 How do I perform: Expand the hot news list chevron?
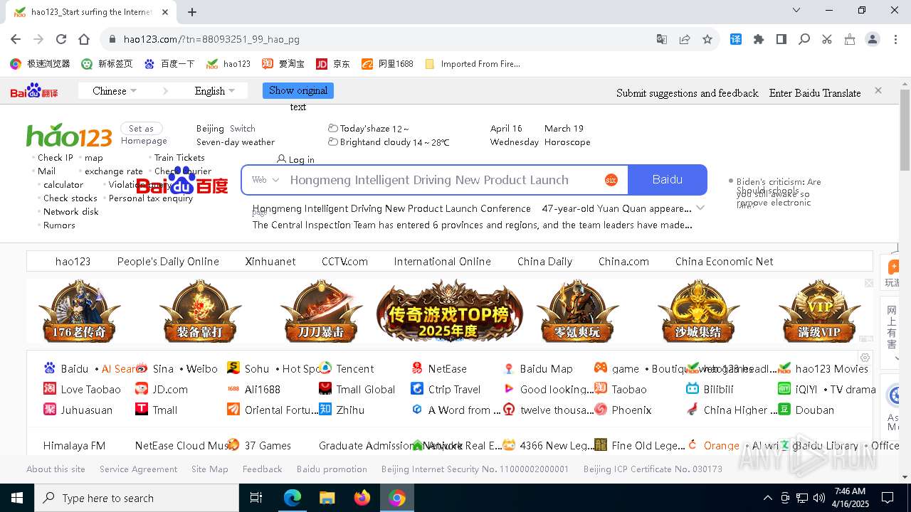tap(700, 208)
